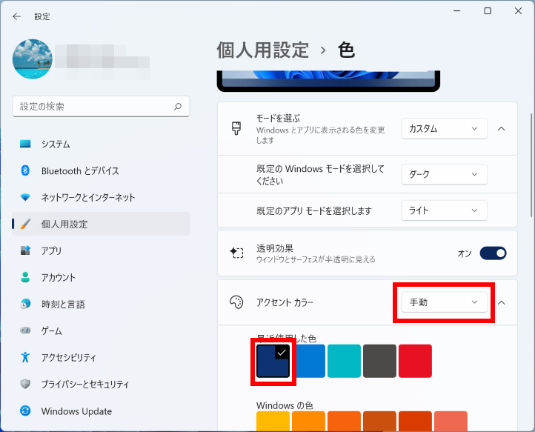Open the モードを選ぶ カスタム dropdown
535x432 pixels.
[445, 129]
